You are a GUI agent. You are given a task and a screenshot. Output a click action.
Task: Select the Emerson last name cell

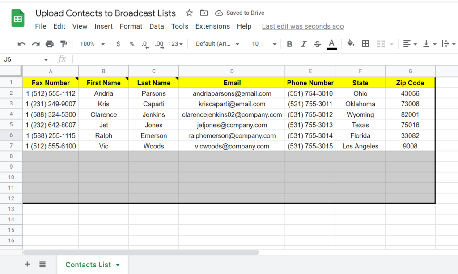pyautogui.click(x=154, y=135)
